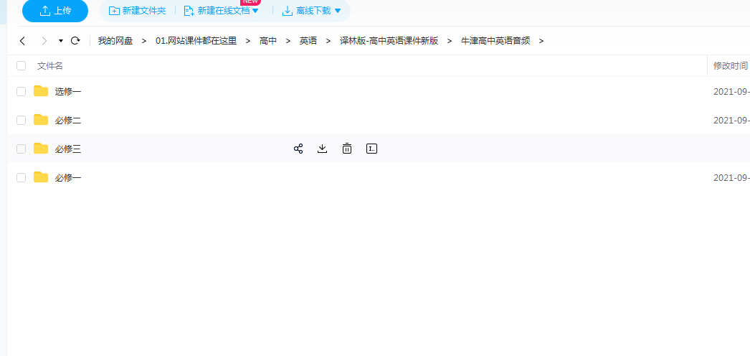Download the 必修三 folder
750x356 pixels.
(x=323, y=149)
